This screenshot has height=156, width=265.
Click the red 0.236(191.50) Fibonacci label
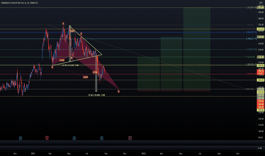point(251,74)
